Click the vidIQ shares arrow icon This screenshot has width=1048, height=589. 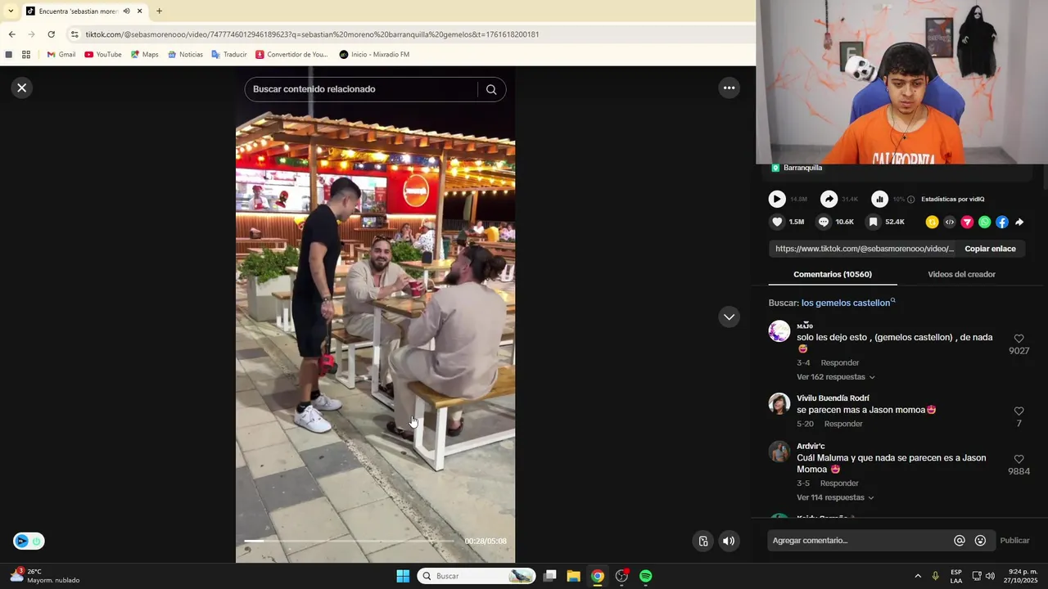click(829, 199)
